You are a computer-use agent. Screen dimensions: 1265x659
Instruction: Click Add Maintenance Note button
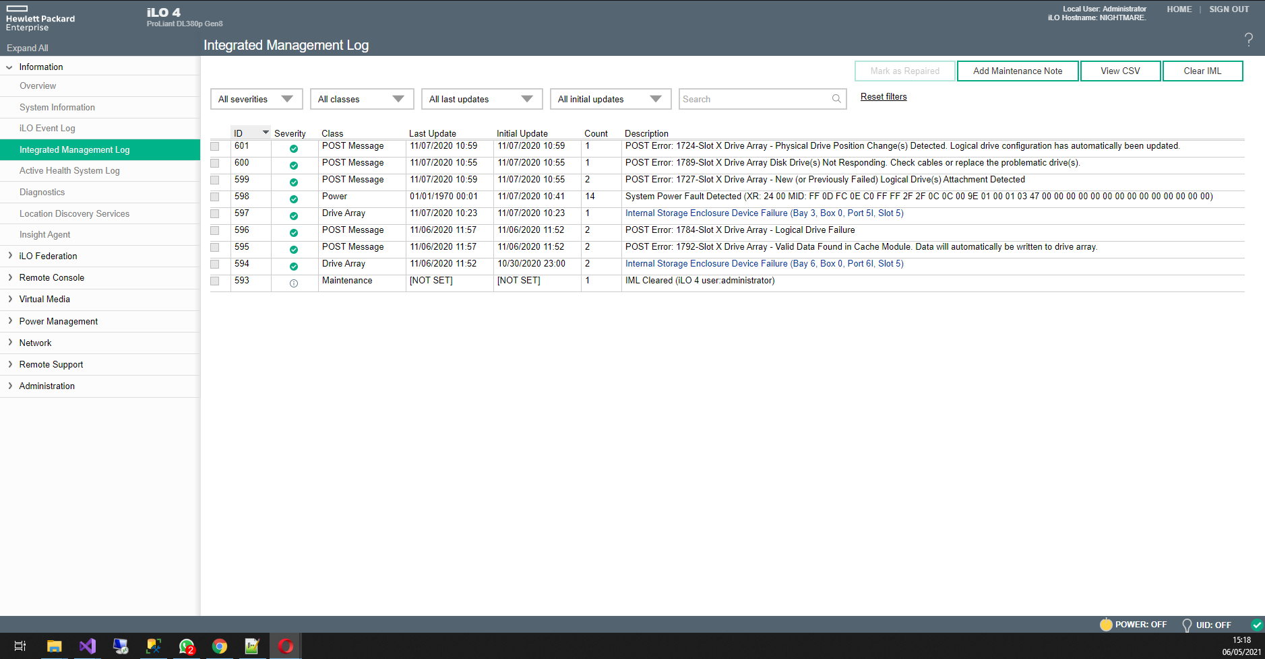(1018, 71)
